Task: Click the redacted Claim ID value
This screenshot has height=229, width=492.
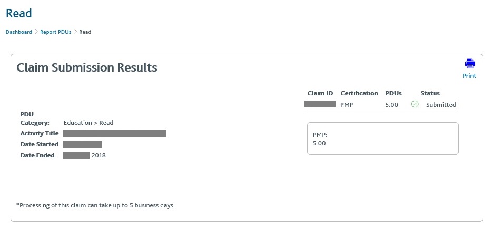Action: 320,104
